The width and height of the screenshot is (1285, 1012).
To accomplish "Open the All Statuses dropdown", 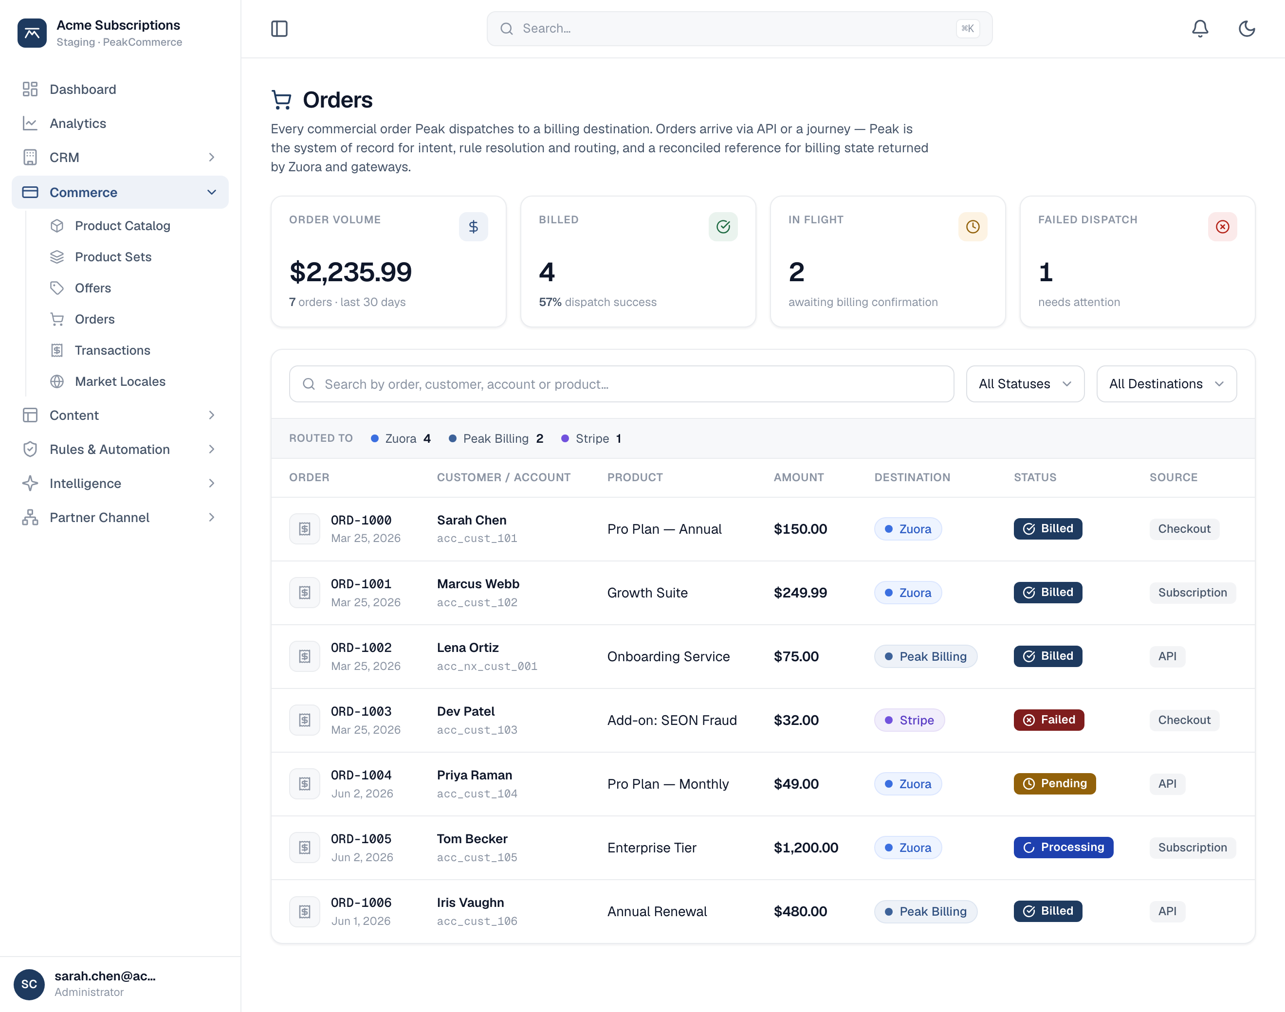I will tap(1025, 384).
